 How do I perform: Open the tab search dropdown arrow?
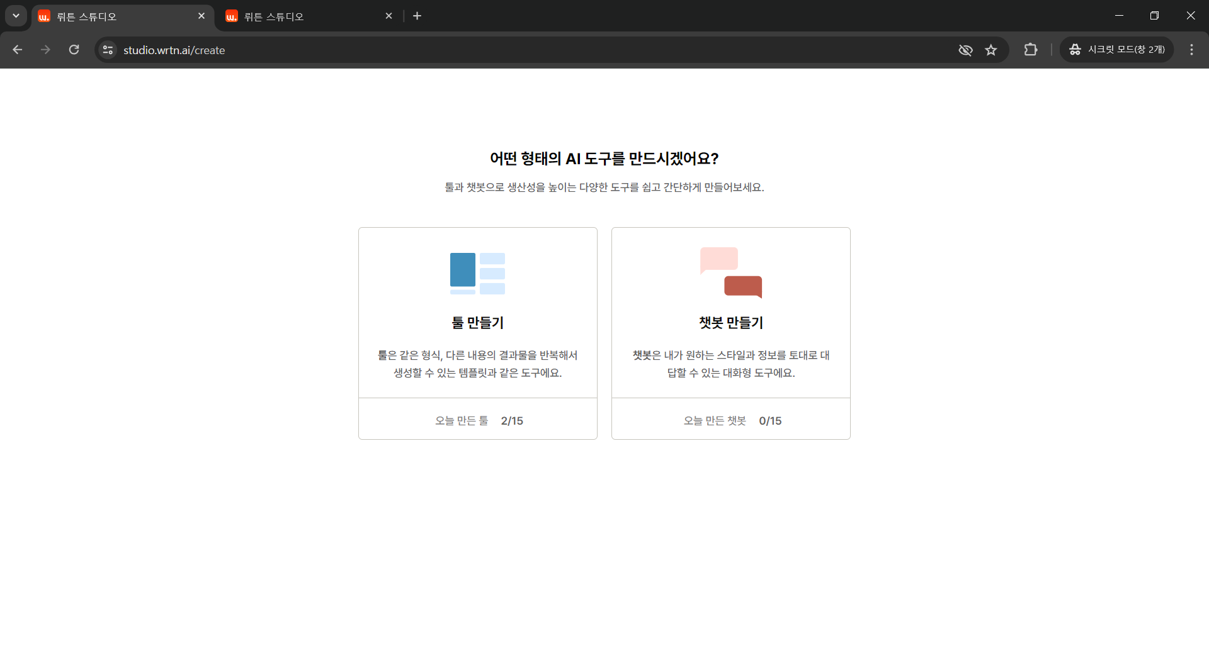(x=16, y=16)
